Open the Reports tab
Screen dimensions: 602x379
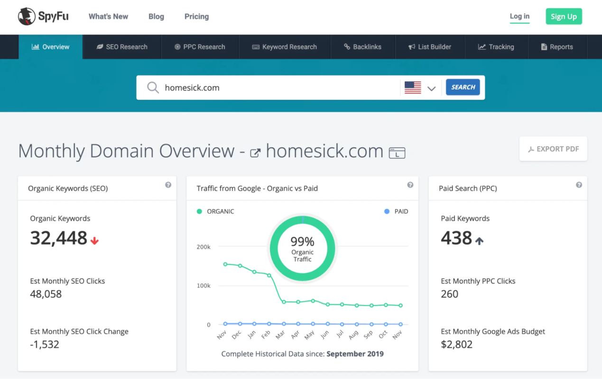pos(557,47)
